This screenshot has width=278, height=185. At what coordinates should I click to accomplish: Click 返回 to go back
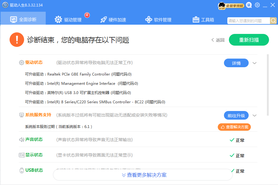pyautogui.click(x=218, y=40)
